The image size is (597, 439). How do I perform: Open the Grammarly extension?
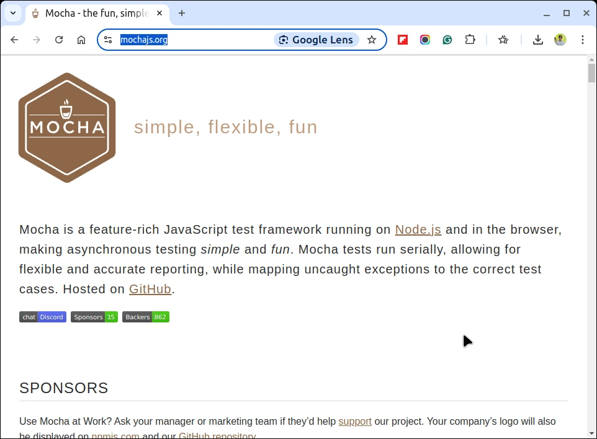(447, 40)
